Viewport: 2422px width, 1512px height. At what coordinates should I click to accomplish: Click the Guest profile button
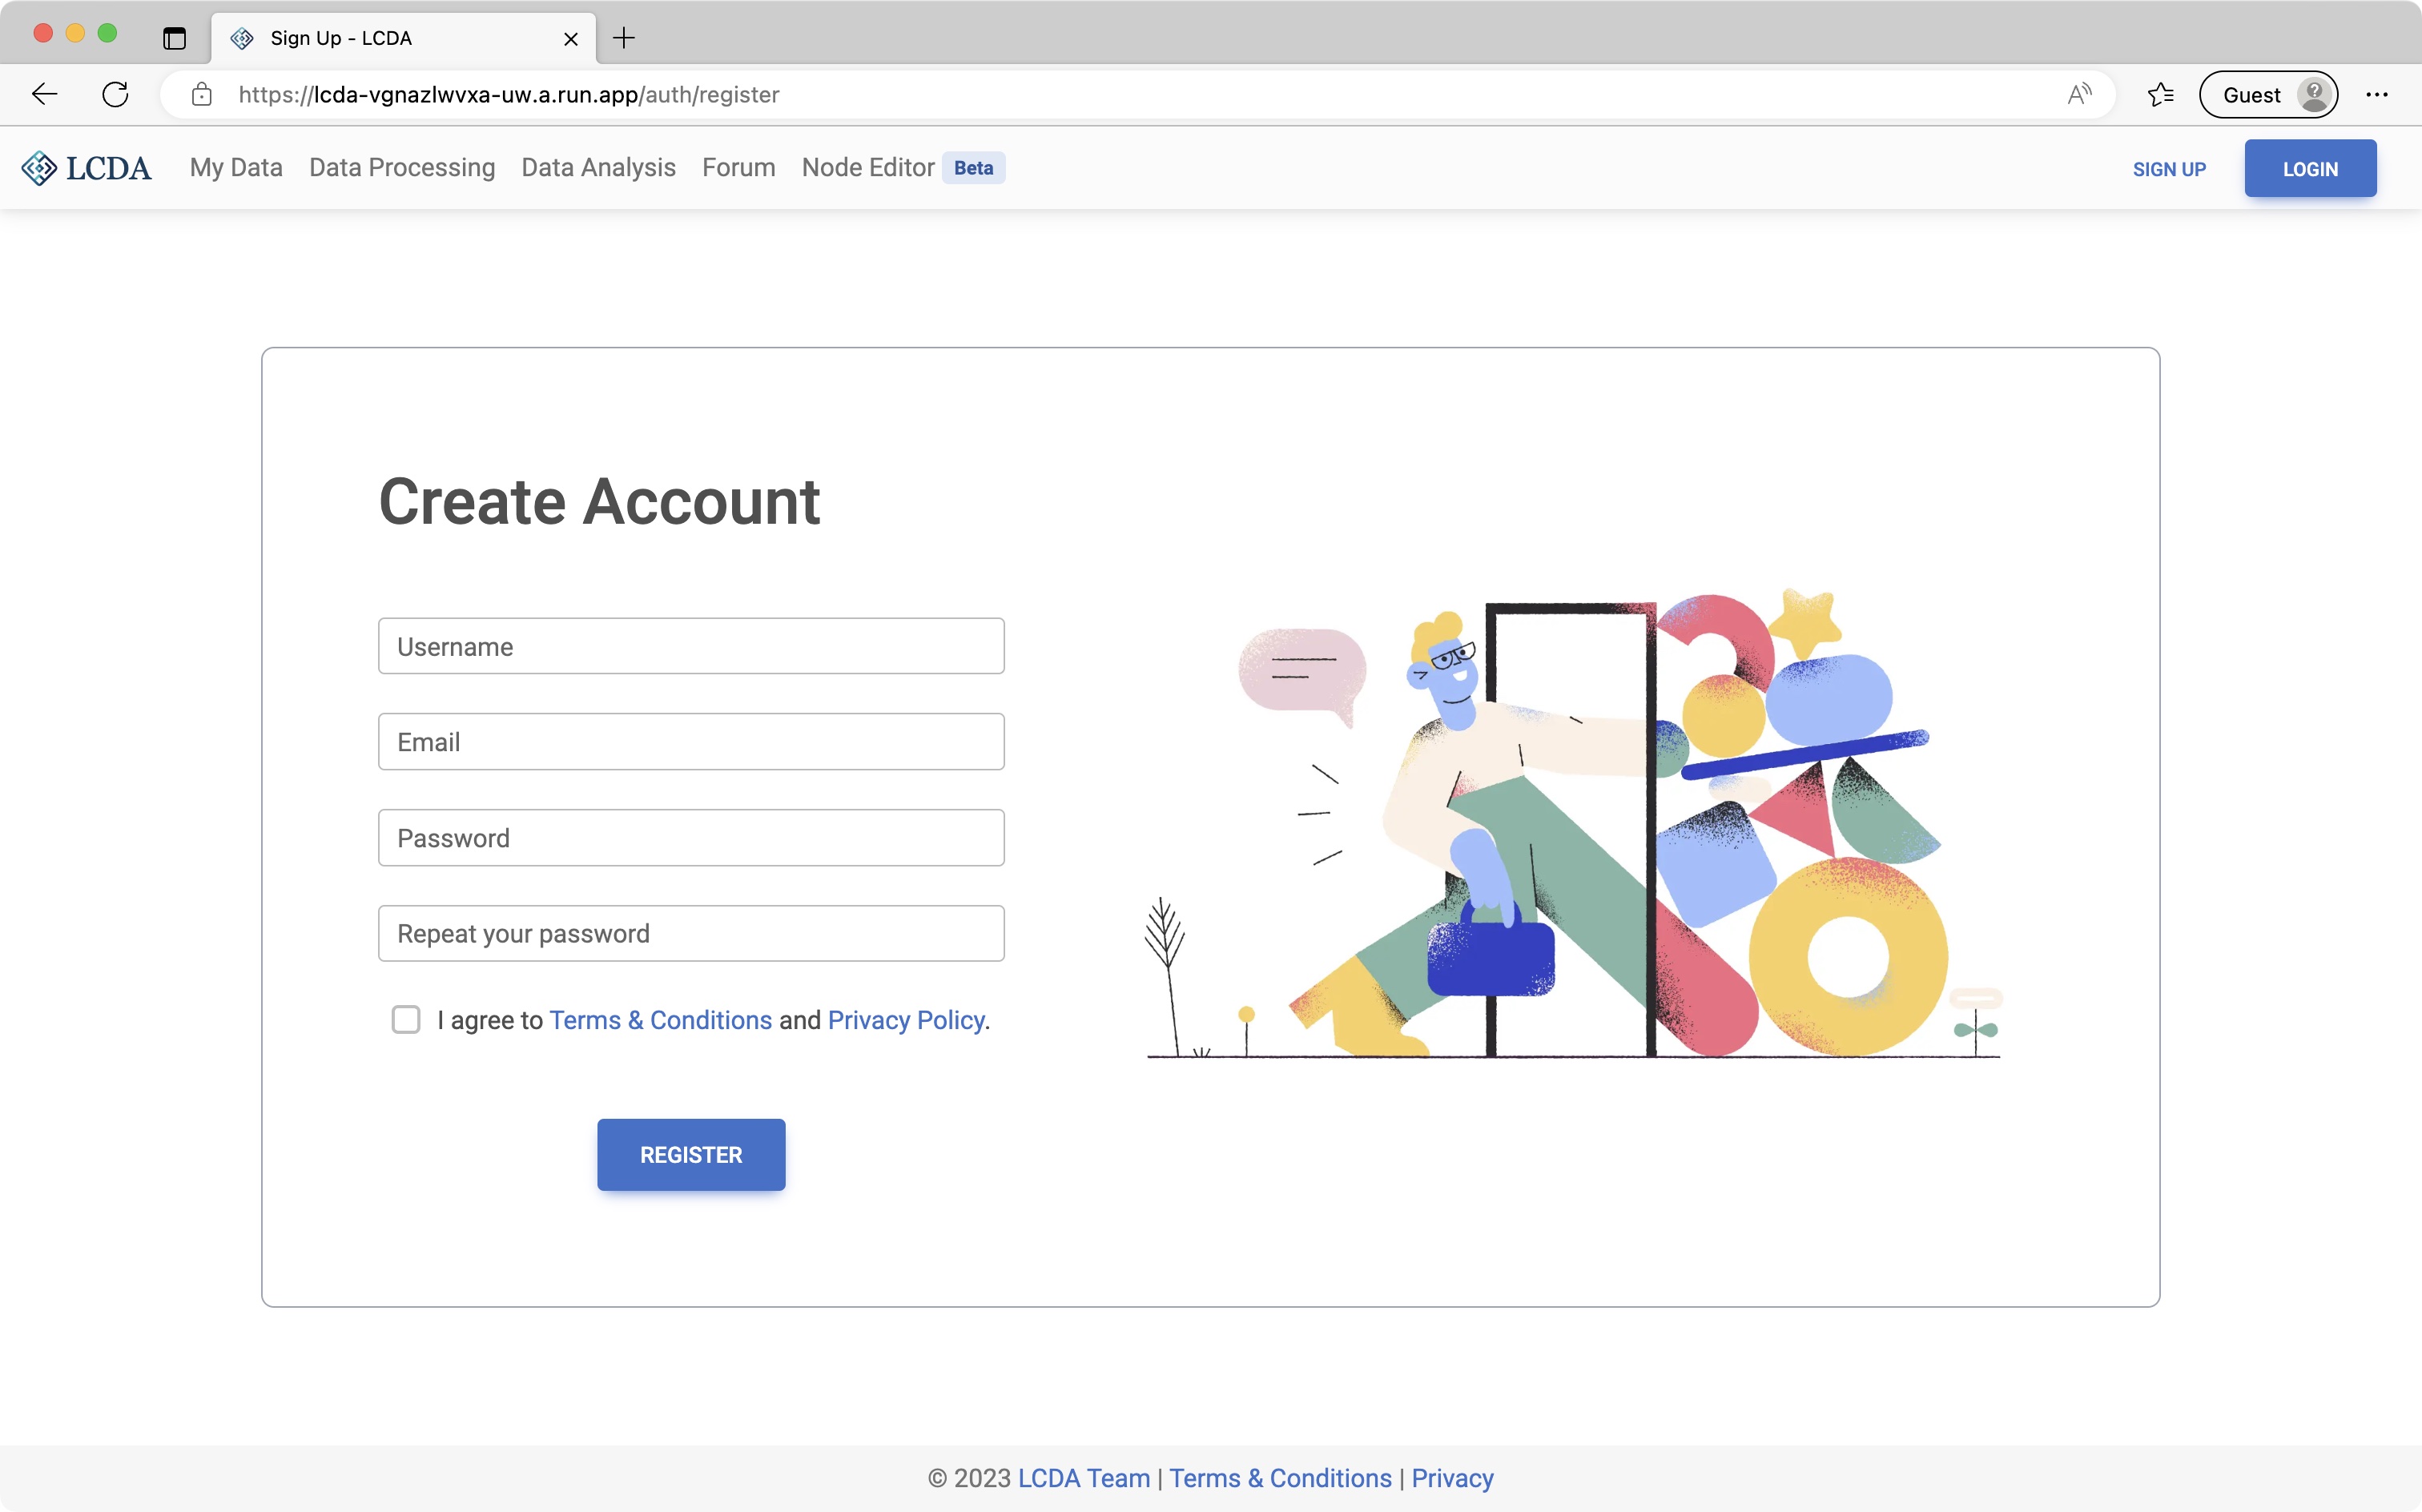(x=2268, y=94)
